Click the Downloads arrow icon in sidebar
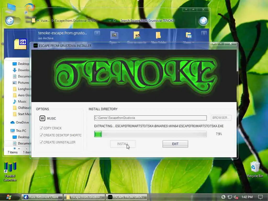The height and width of the screenshot is (201, 268). 15,70
